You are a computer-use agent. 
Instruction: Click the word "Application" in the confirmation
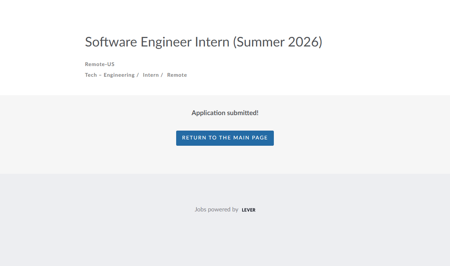[x=208, y=113]
